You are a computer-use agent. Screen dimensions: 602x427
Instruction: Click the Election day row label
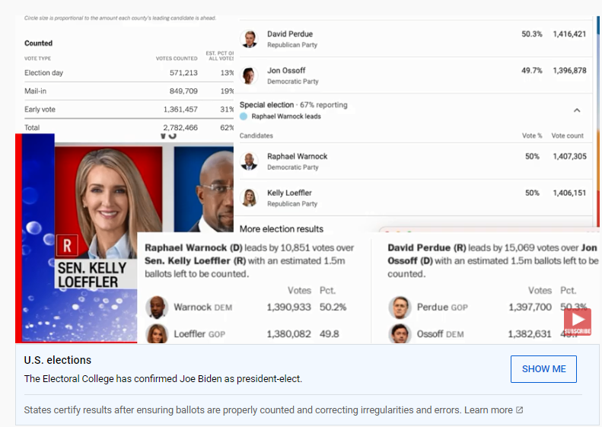pyautogui.click(x=44, y=72)
